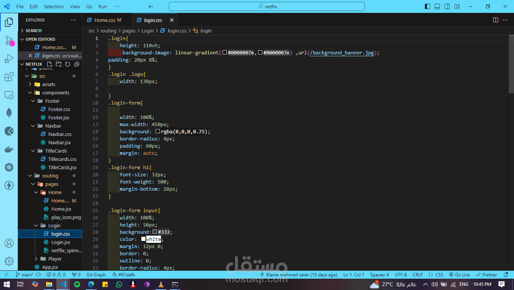Open Git Graph from status bar
Screen dimensions: 514x290
tap(96, 275)
